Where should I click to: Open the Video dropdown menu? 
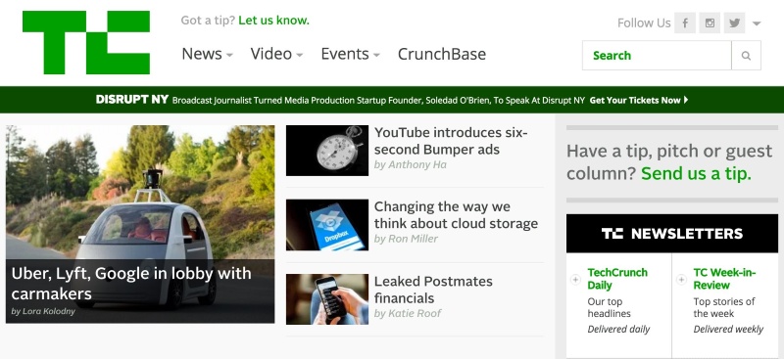coord(276,54)
